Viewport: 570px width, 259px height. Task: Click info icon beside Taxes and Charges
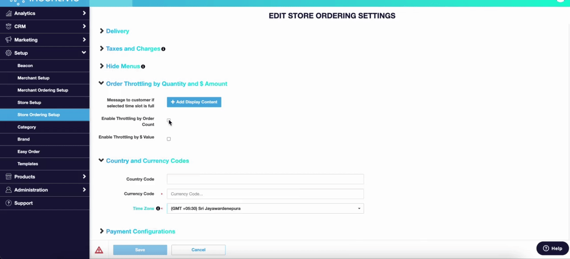163,49
